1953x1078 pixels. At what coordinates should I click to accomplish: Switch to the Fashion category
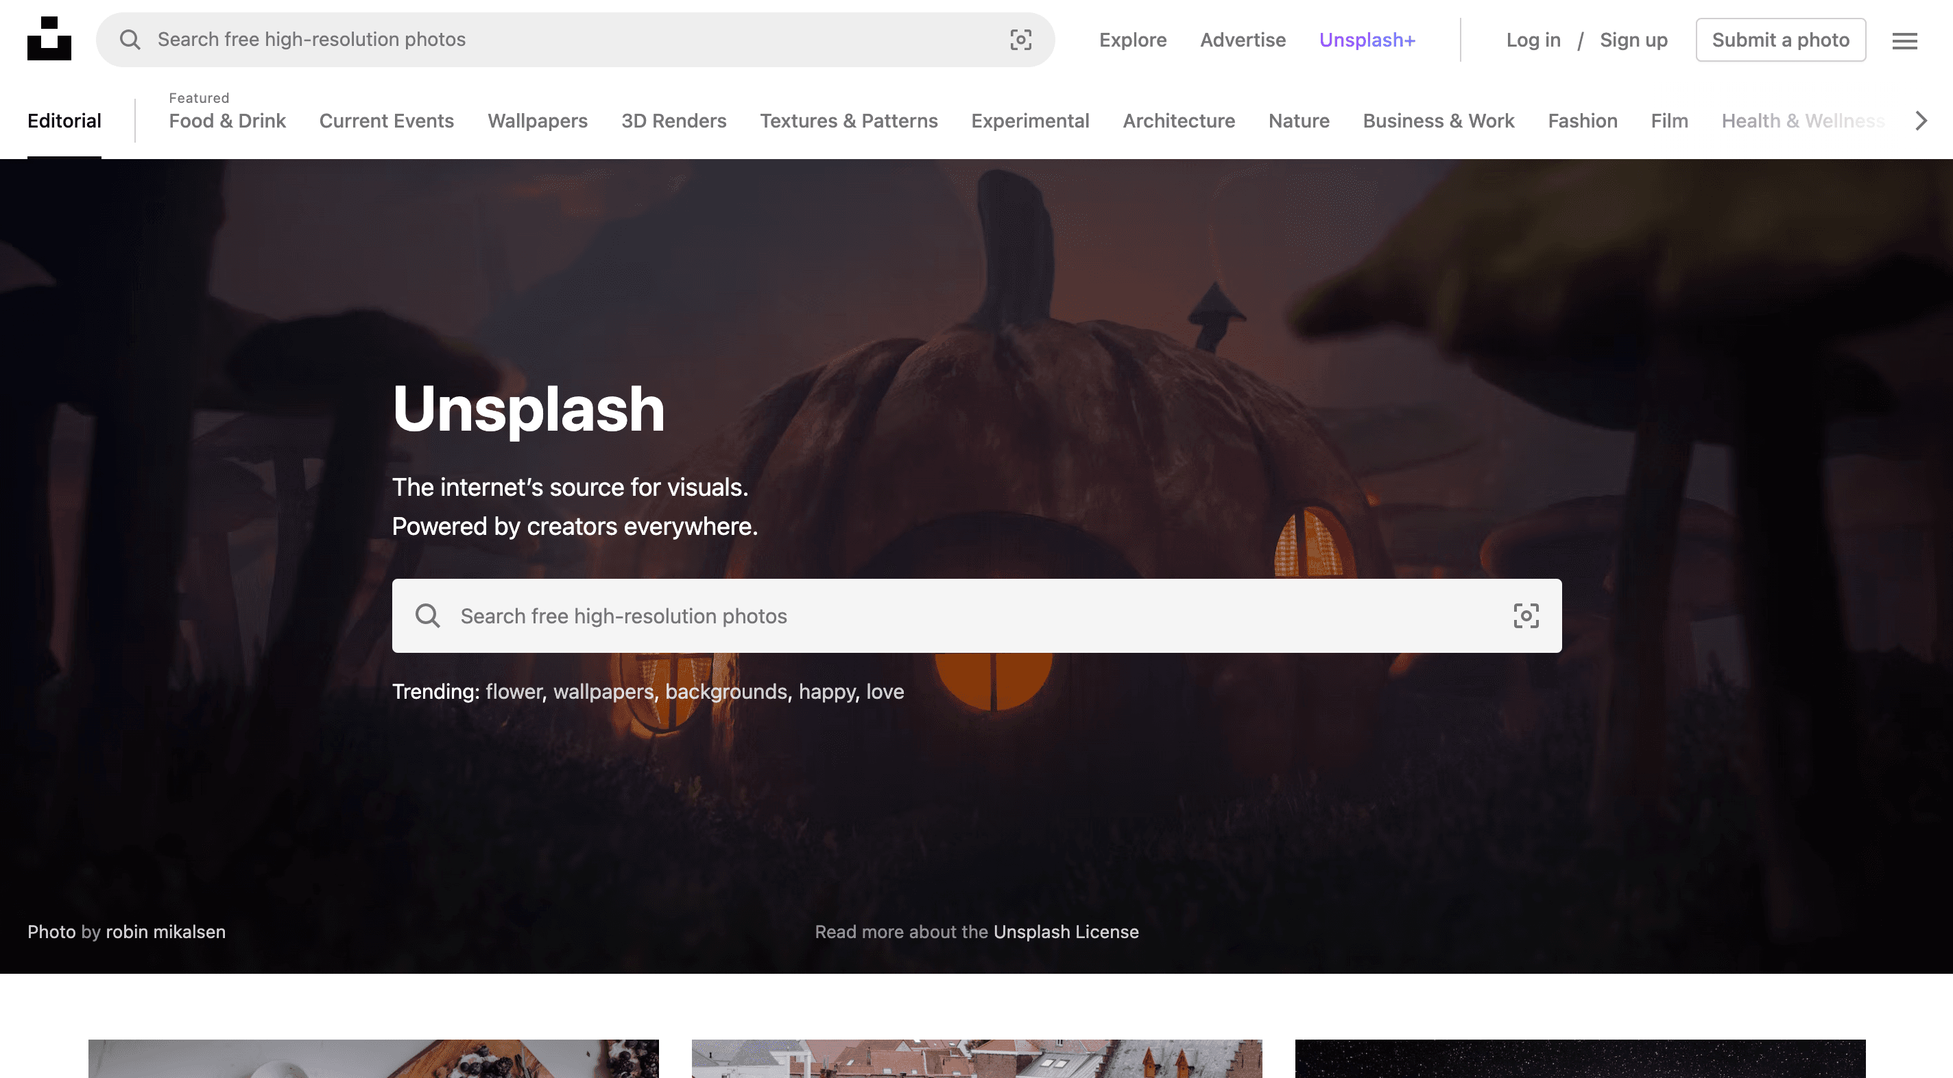(x=1582, y=121)
